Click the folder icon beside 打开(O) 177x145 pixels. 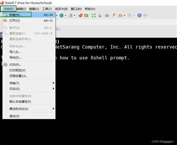click(5, 21)
